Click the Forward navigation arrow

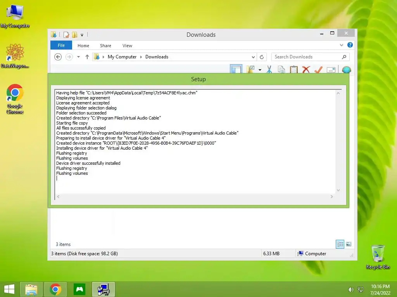point(69,57)
